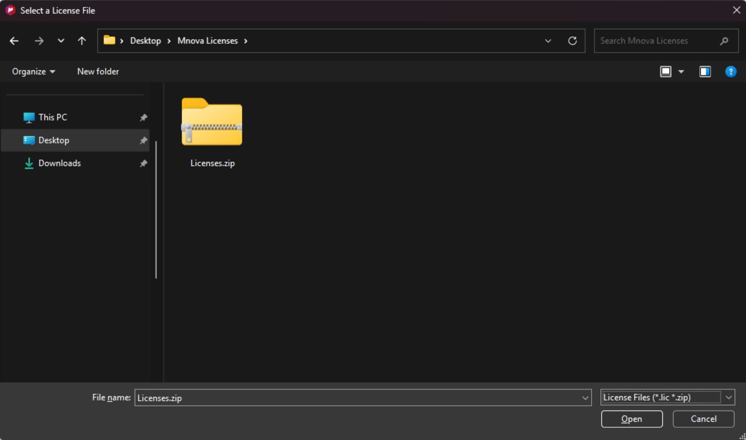Image resolution: width=746 pixels, height=440 pixels.
Task: Cancel the license file dialog
Action: coord(703,419)
